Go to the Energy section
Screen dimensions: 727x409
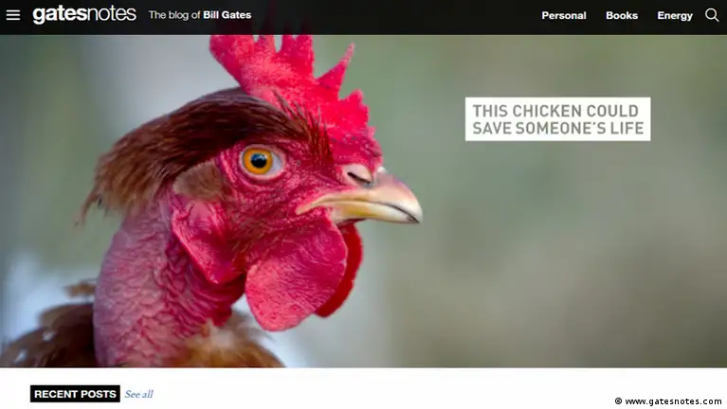point(675,16)
